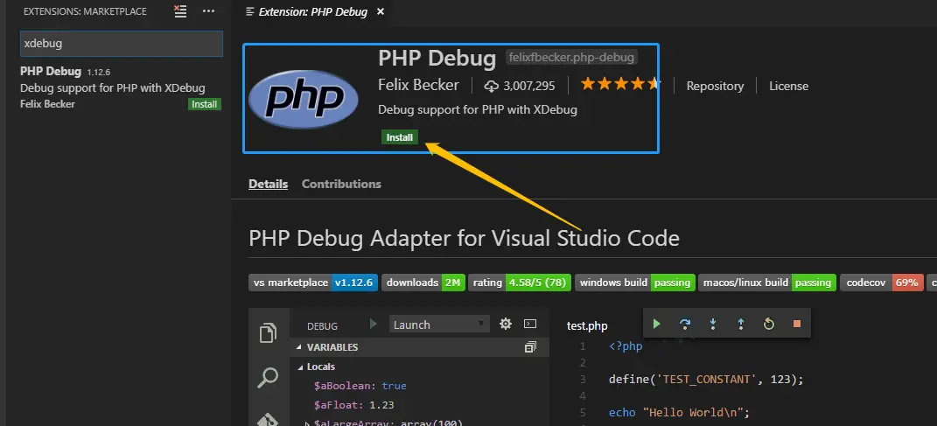Click the main Install button for PHP Debug
Viewport: 937px width, 426px height.
400,137
